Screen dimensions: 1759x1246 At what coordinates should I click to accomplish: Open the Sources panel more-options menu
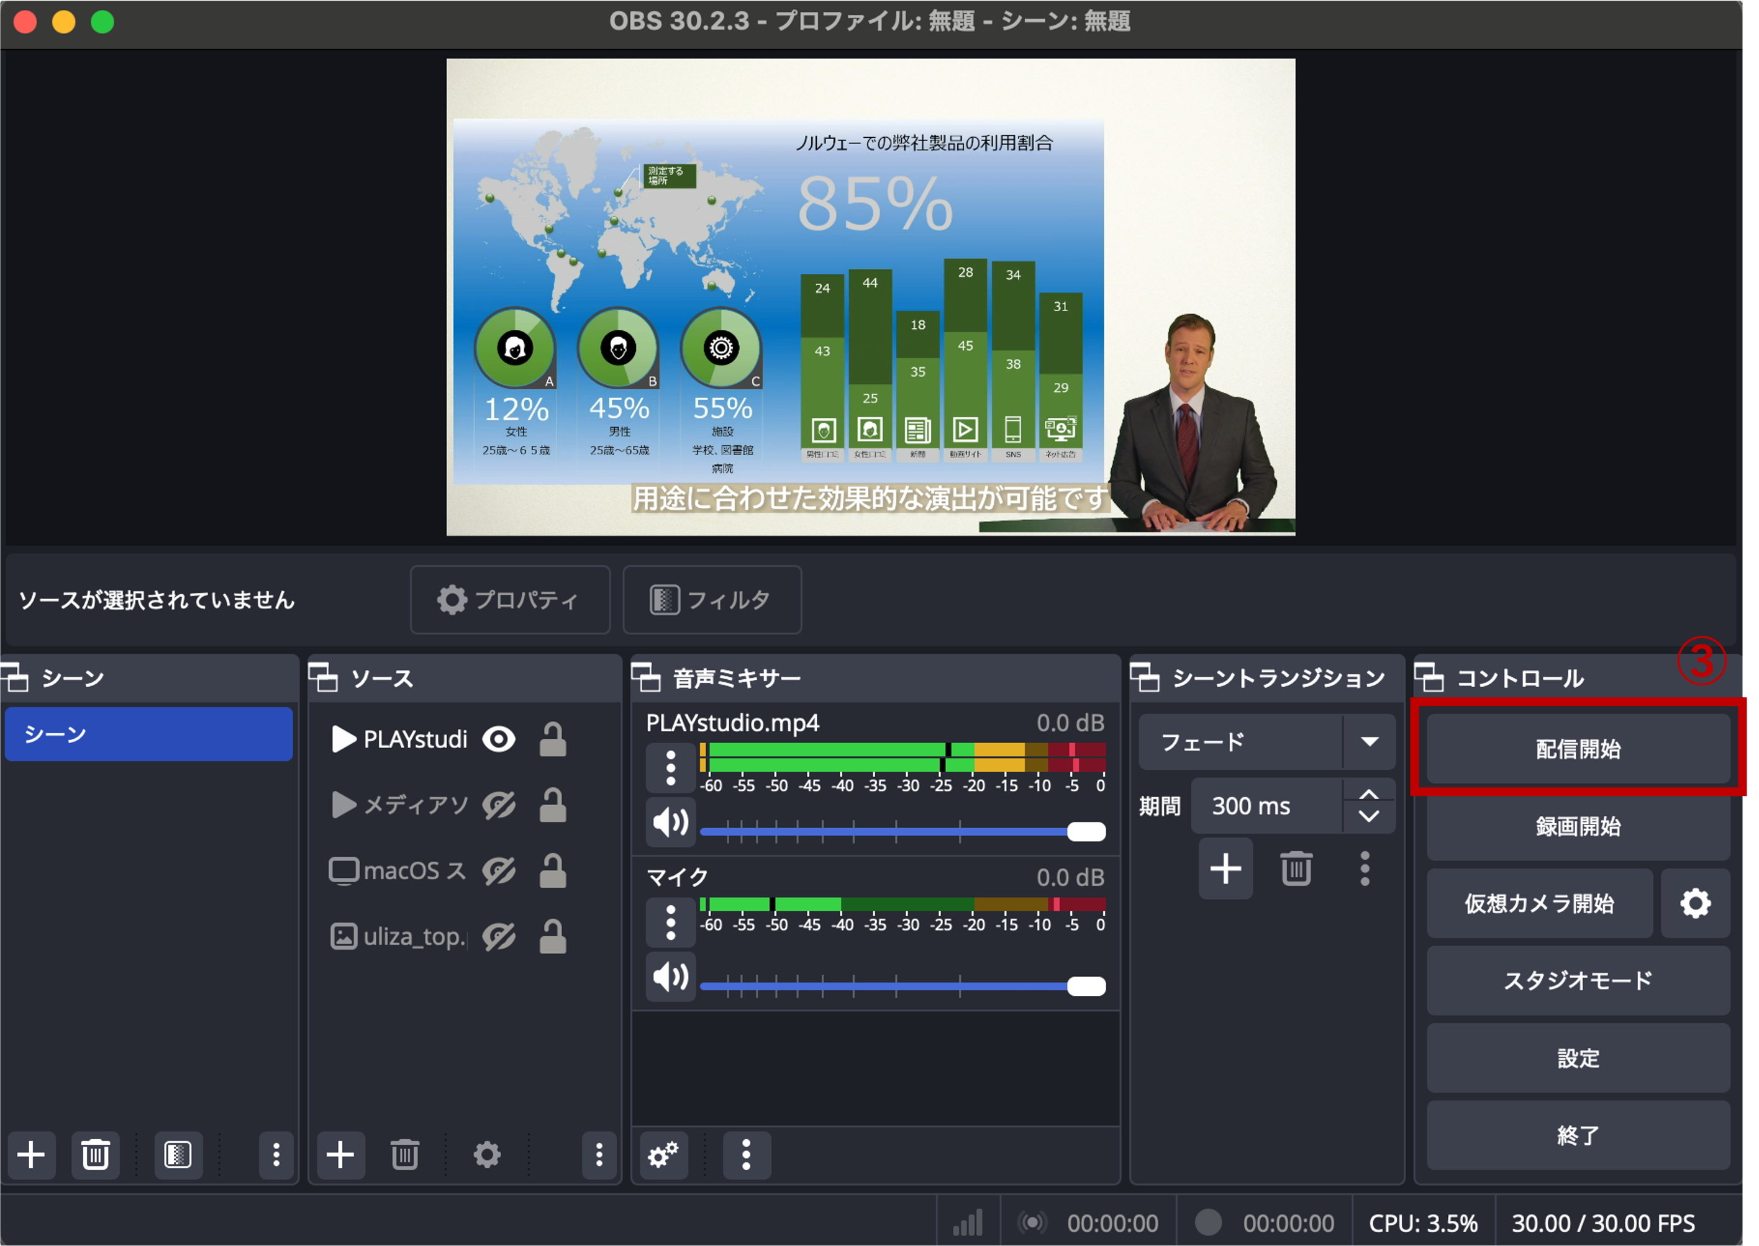(x=599, y=1154)
